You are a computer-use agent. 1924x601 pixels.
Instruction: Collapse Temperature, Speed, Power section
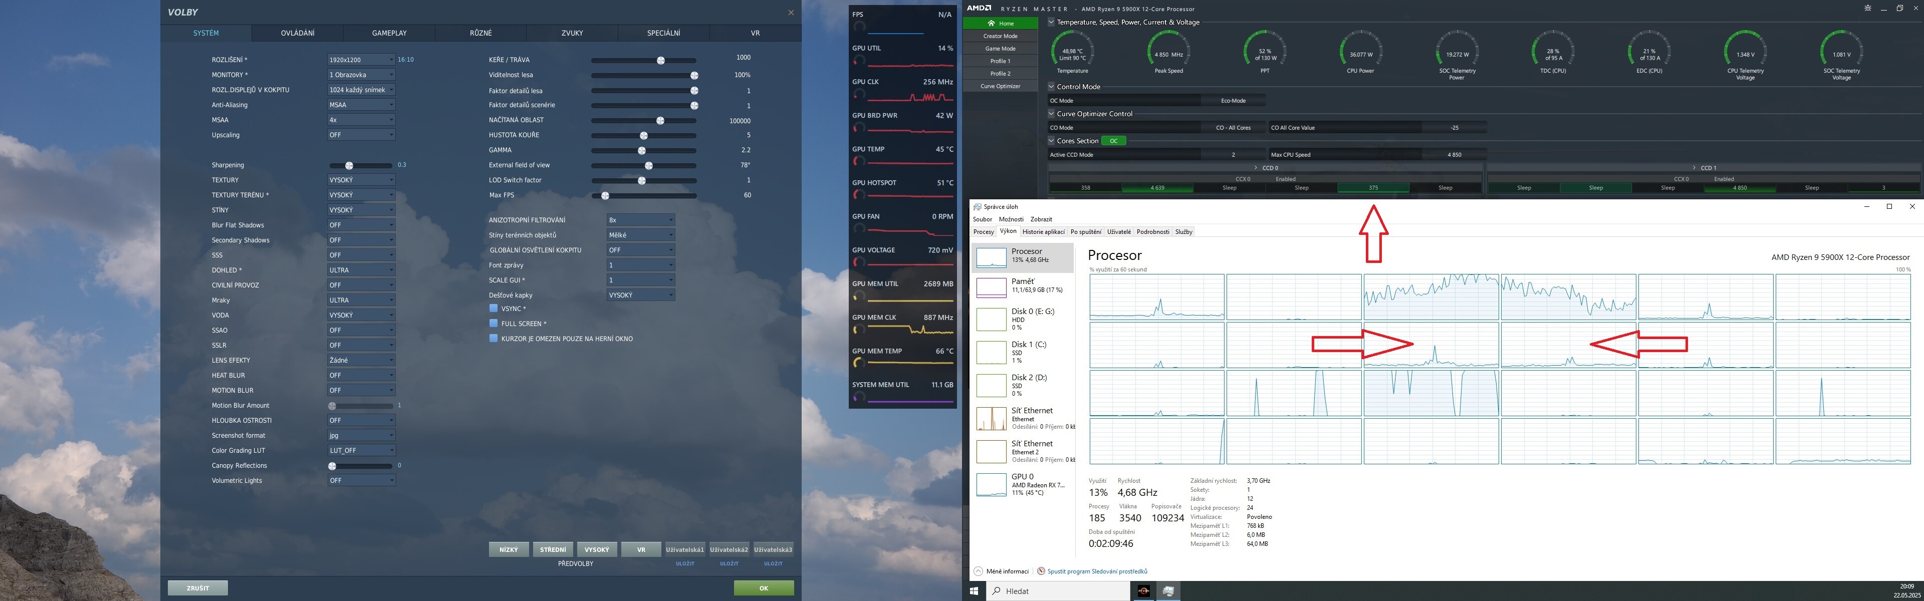(x=1051, y=23)
